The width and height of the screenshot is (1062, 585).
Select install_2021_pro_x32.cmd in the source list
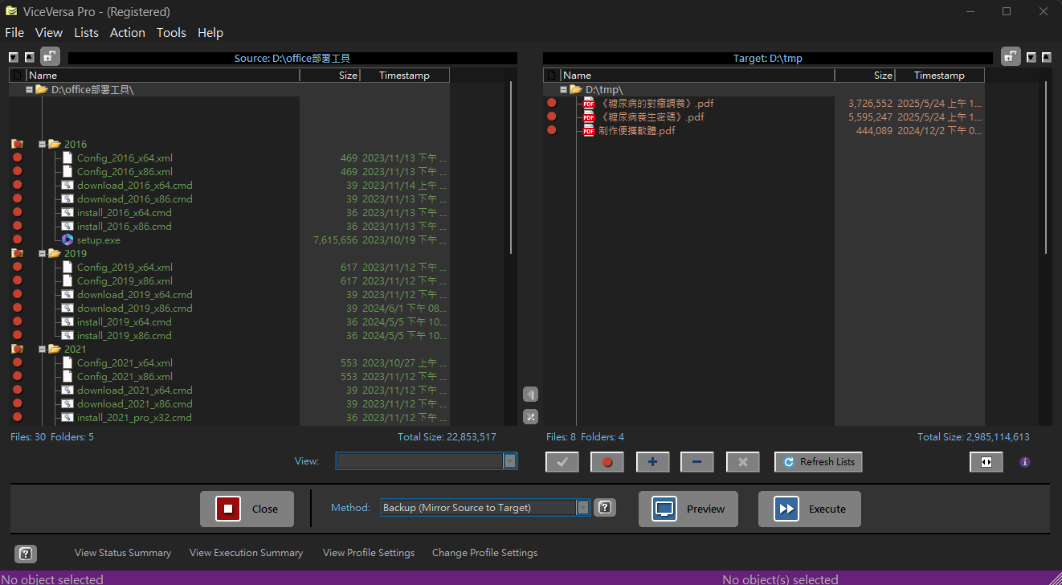(134, 417)
